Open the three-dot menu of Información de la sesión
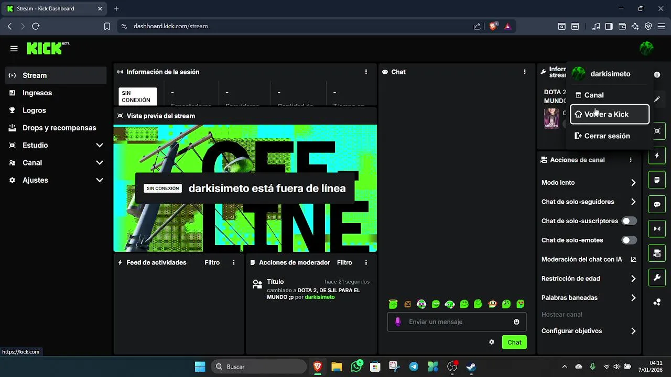671x377 pixels. (x=366, y=72)
